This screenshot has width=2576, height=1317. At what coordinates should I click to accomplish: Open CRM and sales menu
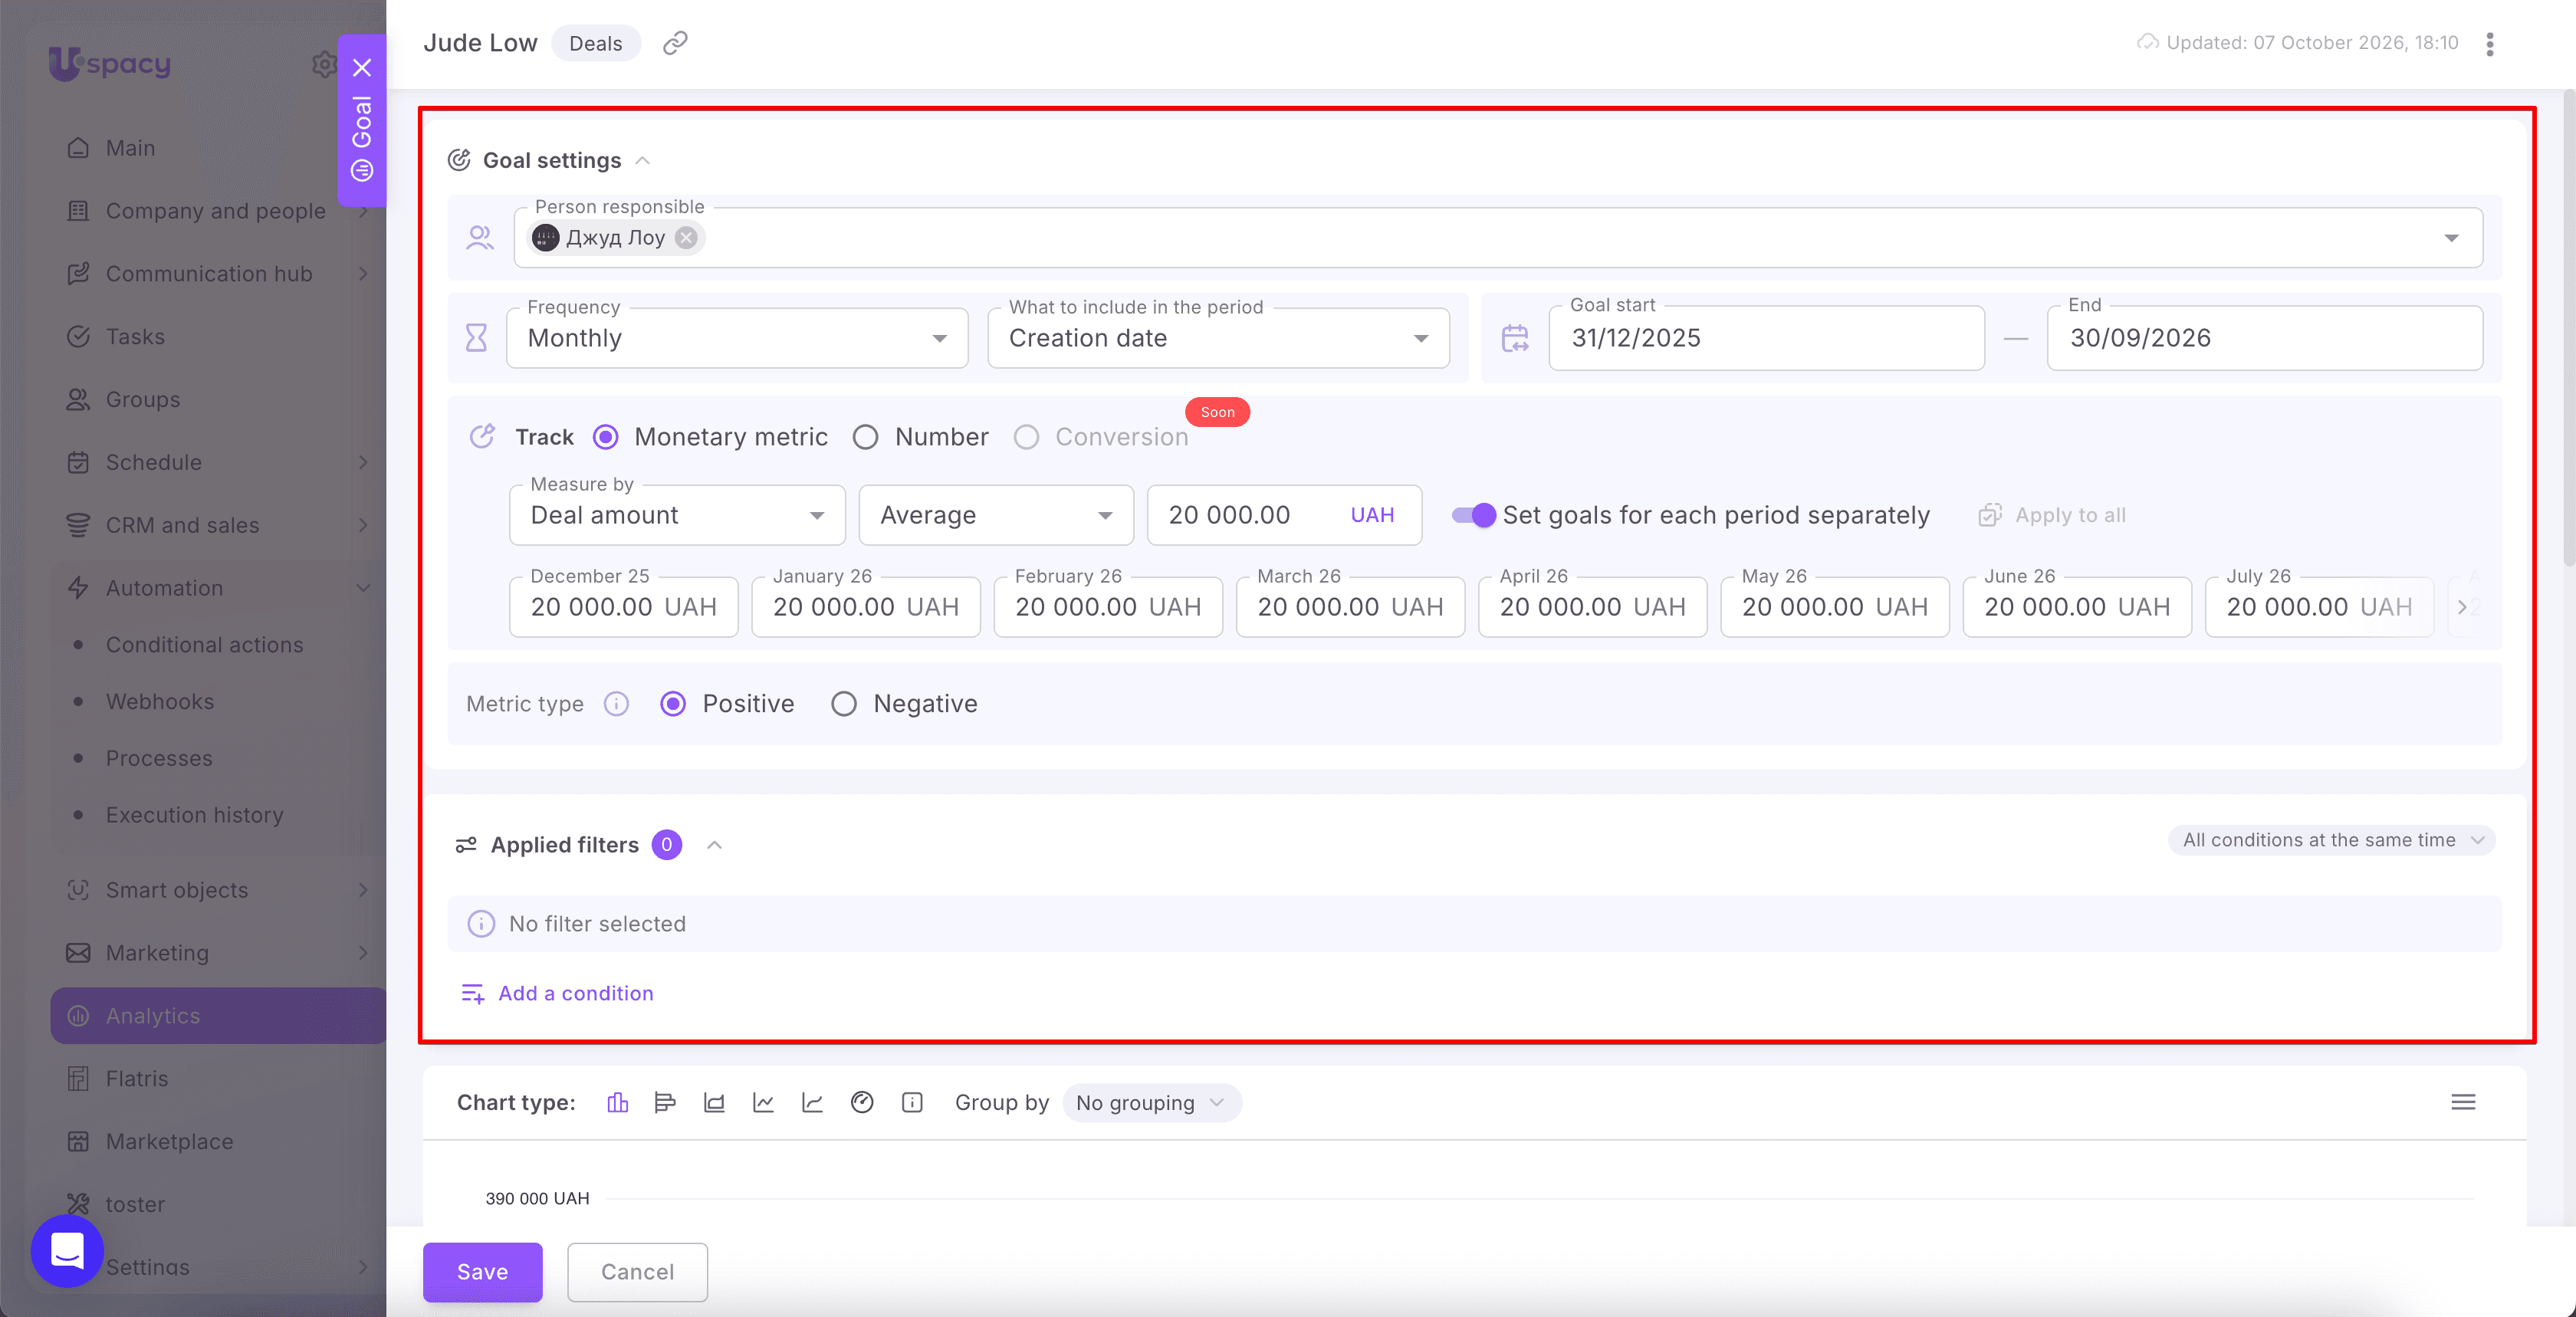pos(218,525)
